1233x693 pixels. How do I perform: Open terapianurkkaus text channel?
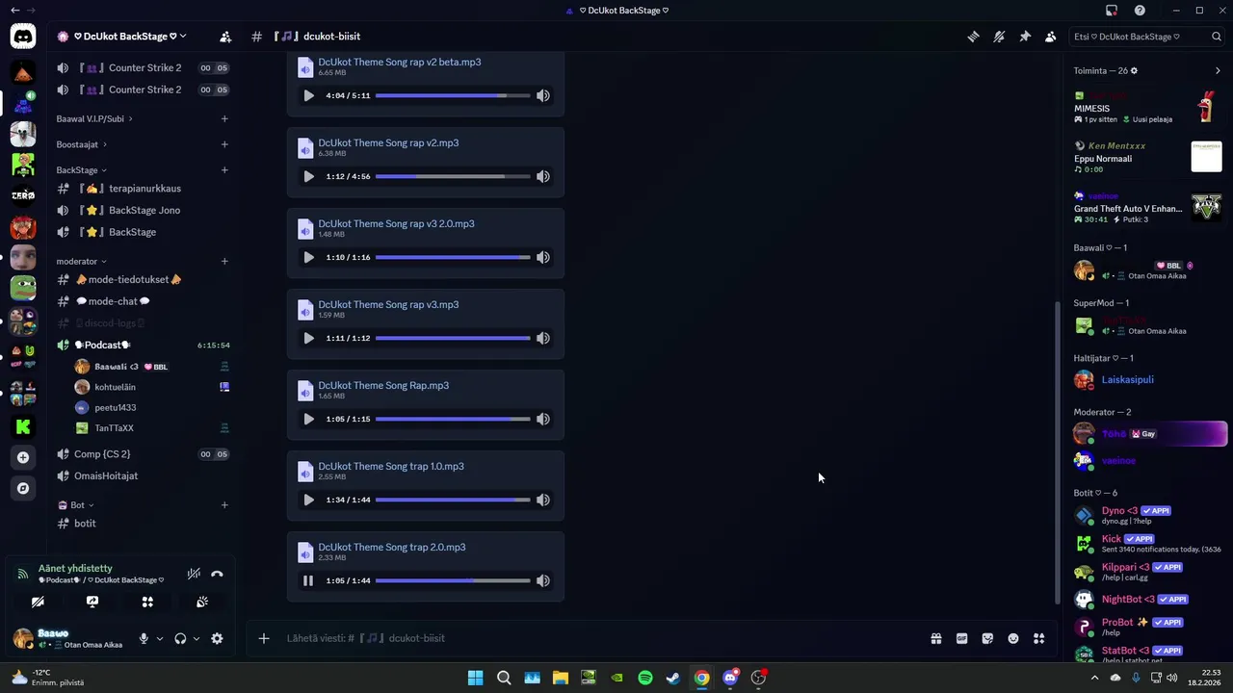[x=143, y=189]
